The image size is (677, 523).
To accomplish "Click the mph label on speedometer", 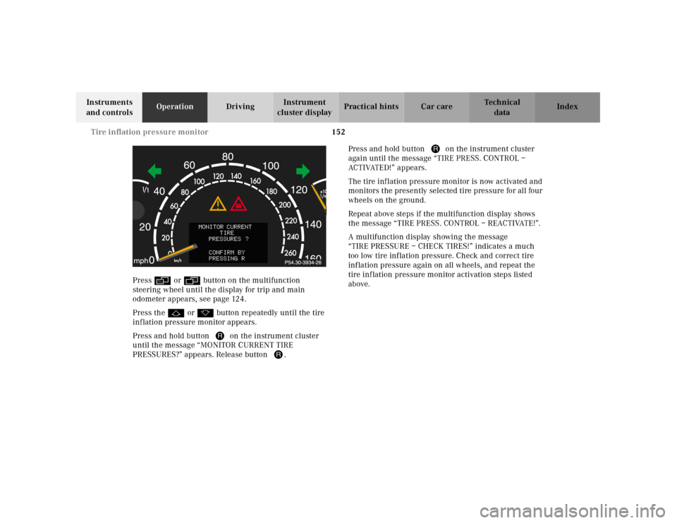I will click(x=141, y=261).
